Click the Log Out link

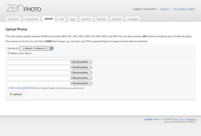coord(164,9)
